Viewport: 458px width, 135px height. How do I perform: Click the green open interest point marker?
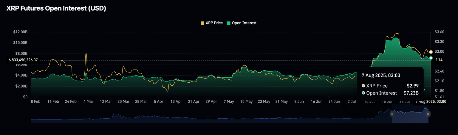coord(431,58)
